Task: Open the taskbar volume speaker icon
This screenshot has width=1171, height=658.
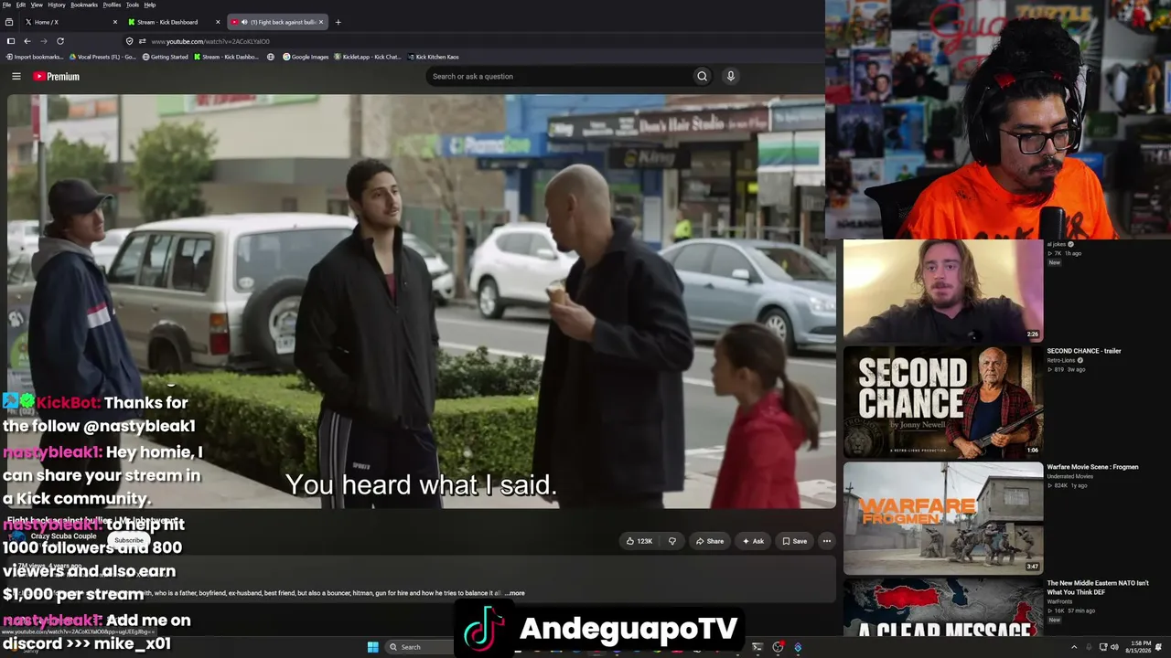Action: click(1115, 647)
